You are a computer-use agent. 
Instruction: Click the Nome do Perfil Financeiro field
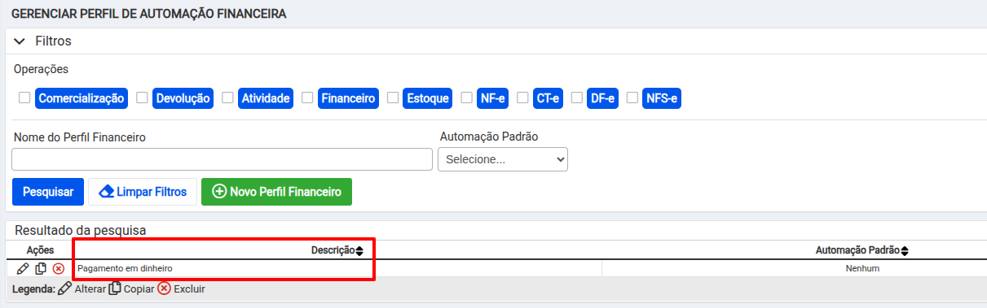(x=222, y=159)
